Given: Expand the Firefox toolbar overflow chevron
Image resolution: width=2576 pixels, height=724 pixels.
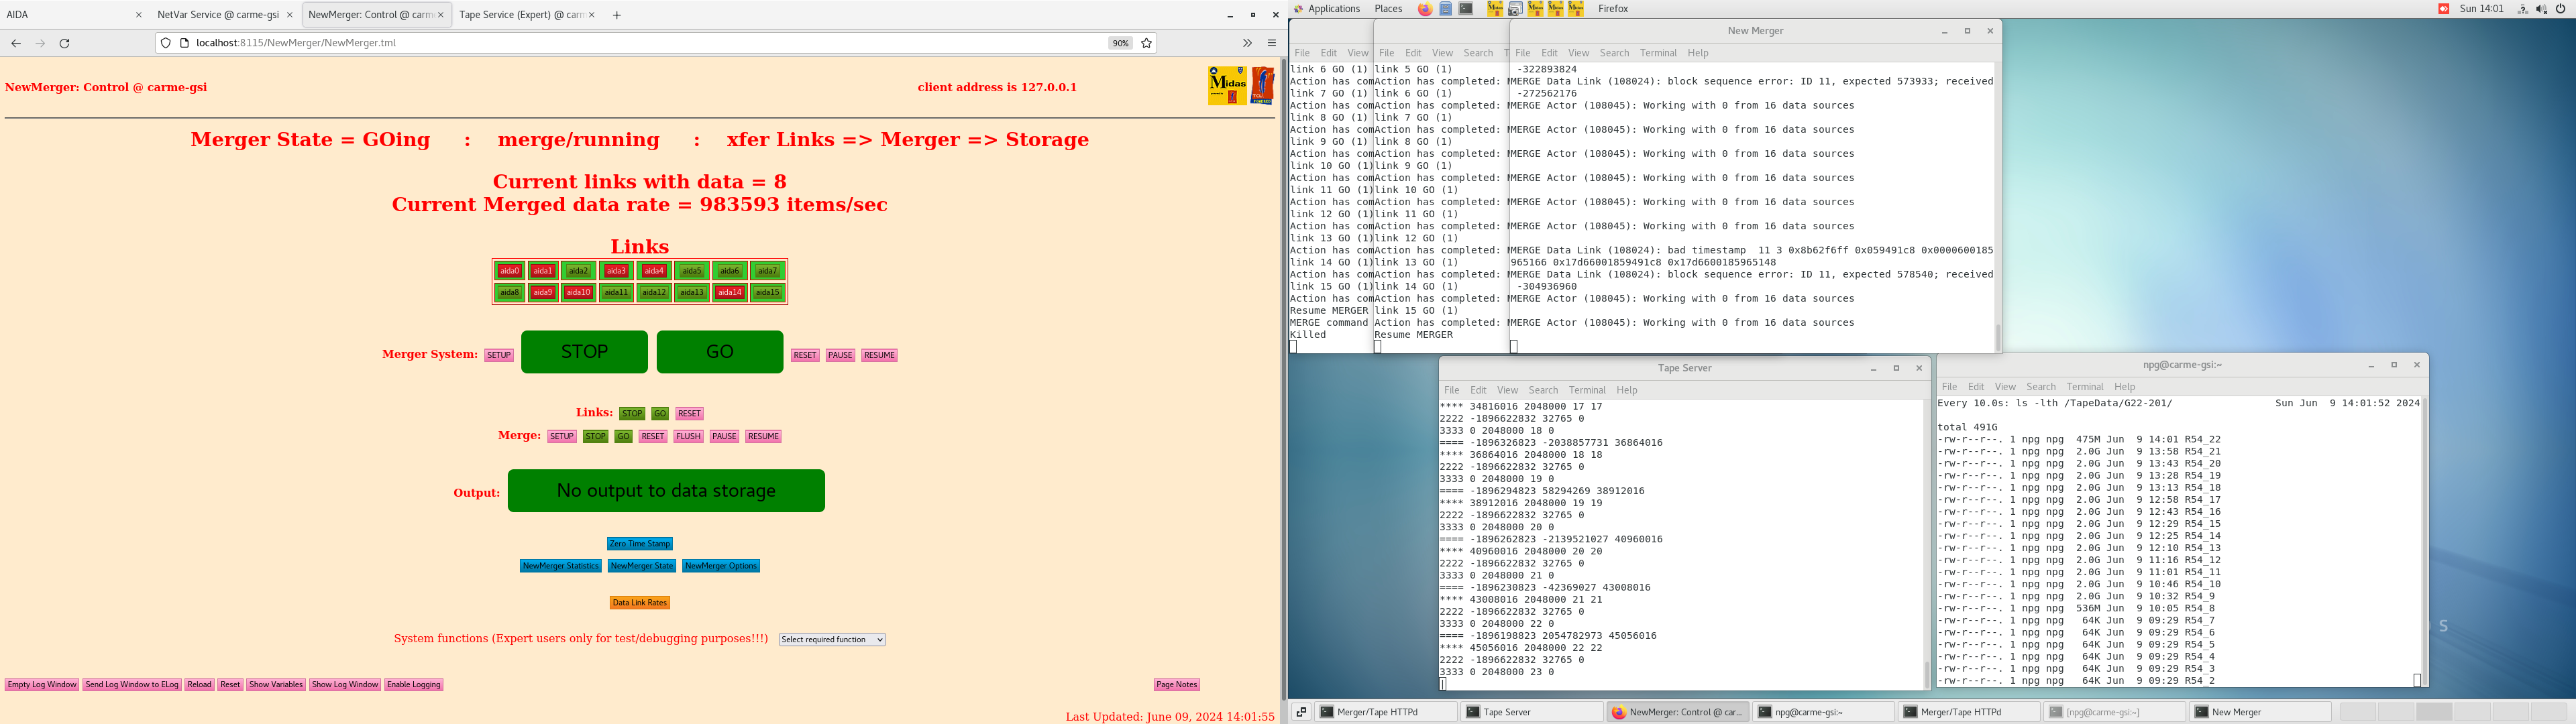Looking at the screenshot, I should coord(1247,43).
